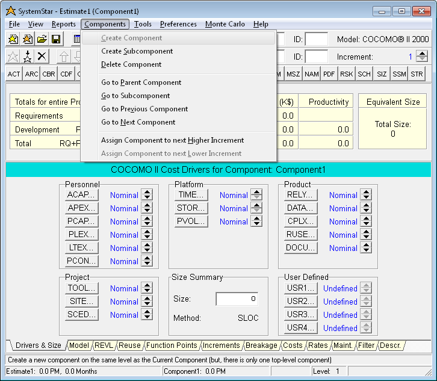Choose Delete Component from menu
Viewport: 437px width, 381px height.
pos(178,64)
